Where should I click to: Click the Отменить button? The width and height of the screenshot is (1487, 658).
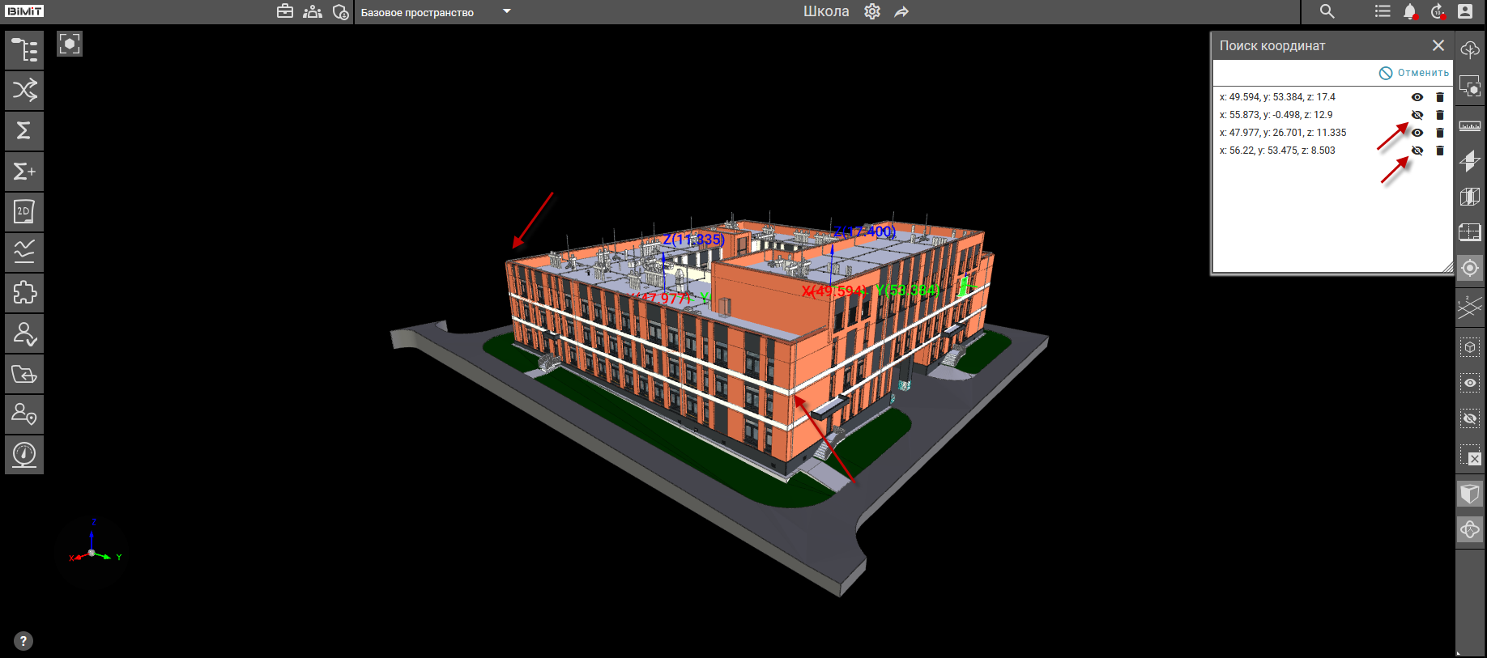(x=1414, y=73)
